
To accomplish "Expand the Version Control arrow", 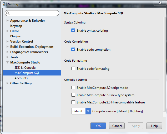I will pos(7,42).
